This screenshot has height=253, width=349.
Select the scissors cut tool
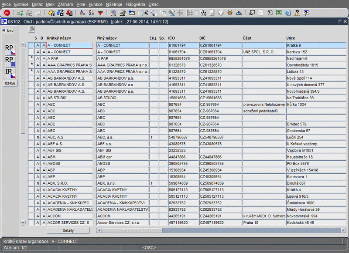tap(145, 13)
